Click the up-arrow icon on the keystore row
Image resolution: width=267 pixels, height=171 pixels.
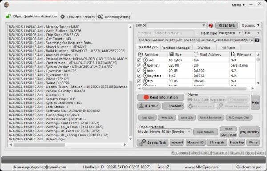145,76
